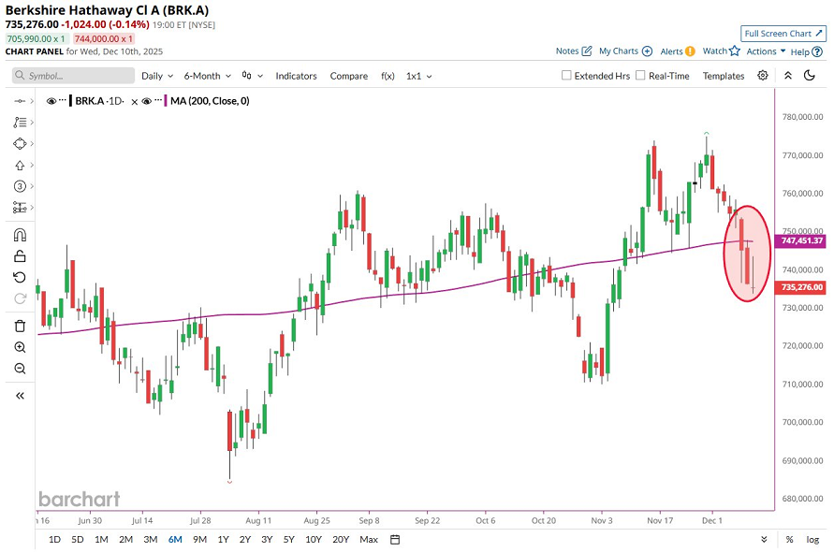
Task: Zoom in on the chart
Action: coord(20,347)
